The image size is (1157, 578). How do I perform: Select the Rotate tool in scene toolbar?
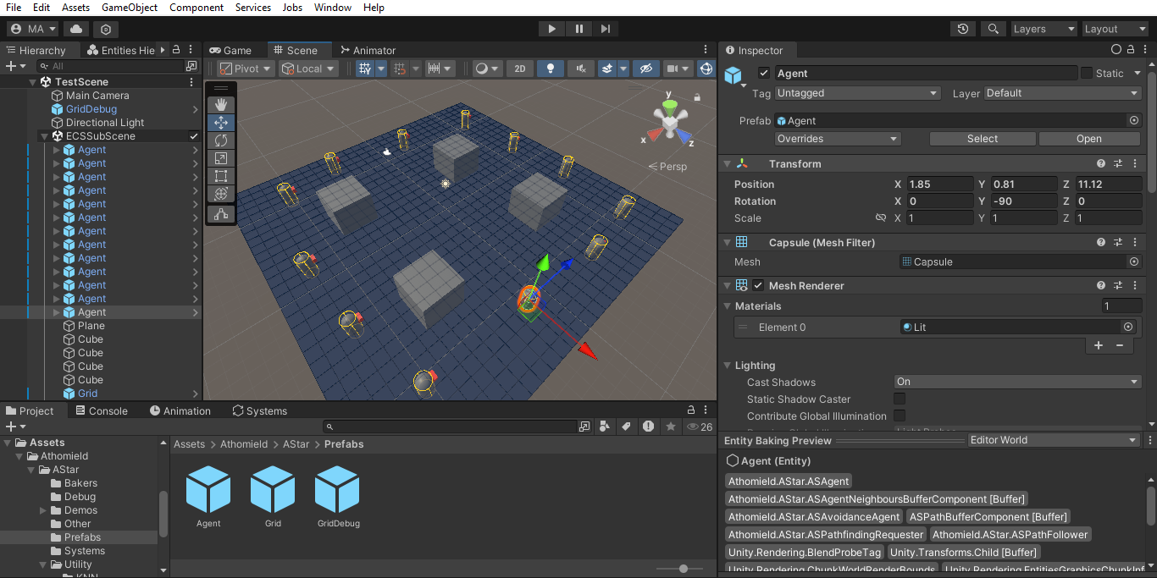[x=221, y=140]
